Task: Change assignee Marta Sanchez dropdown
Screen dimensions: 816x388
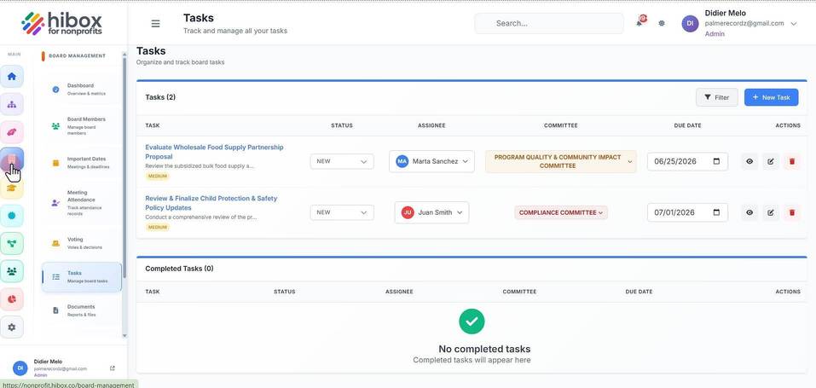Action: (431, 161)
